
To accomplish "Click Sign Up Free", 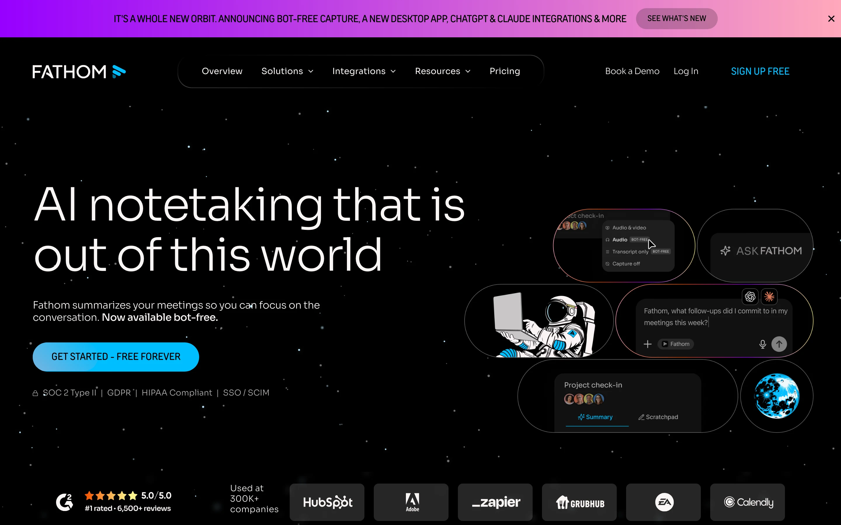I will (x=760, y=71).
